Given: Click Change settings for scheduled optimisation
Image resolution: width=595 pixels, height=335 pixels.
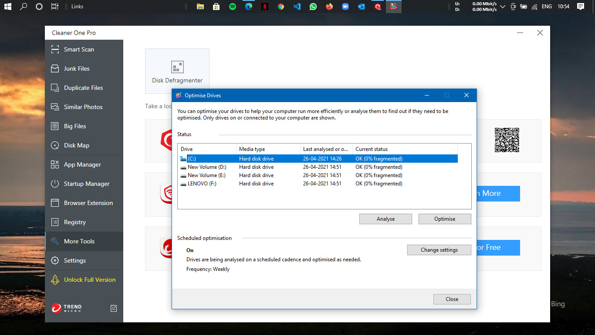Looking at the screenshot, I should click(439, 250).
